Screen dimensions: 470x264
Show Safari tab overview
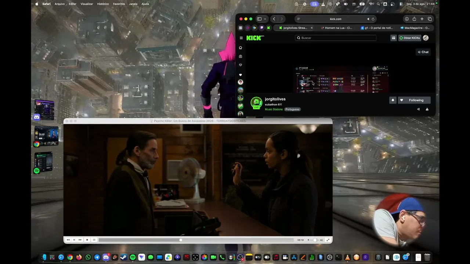pos(430,19)
